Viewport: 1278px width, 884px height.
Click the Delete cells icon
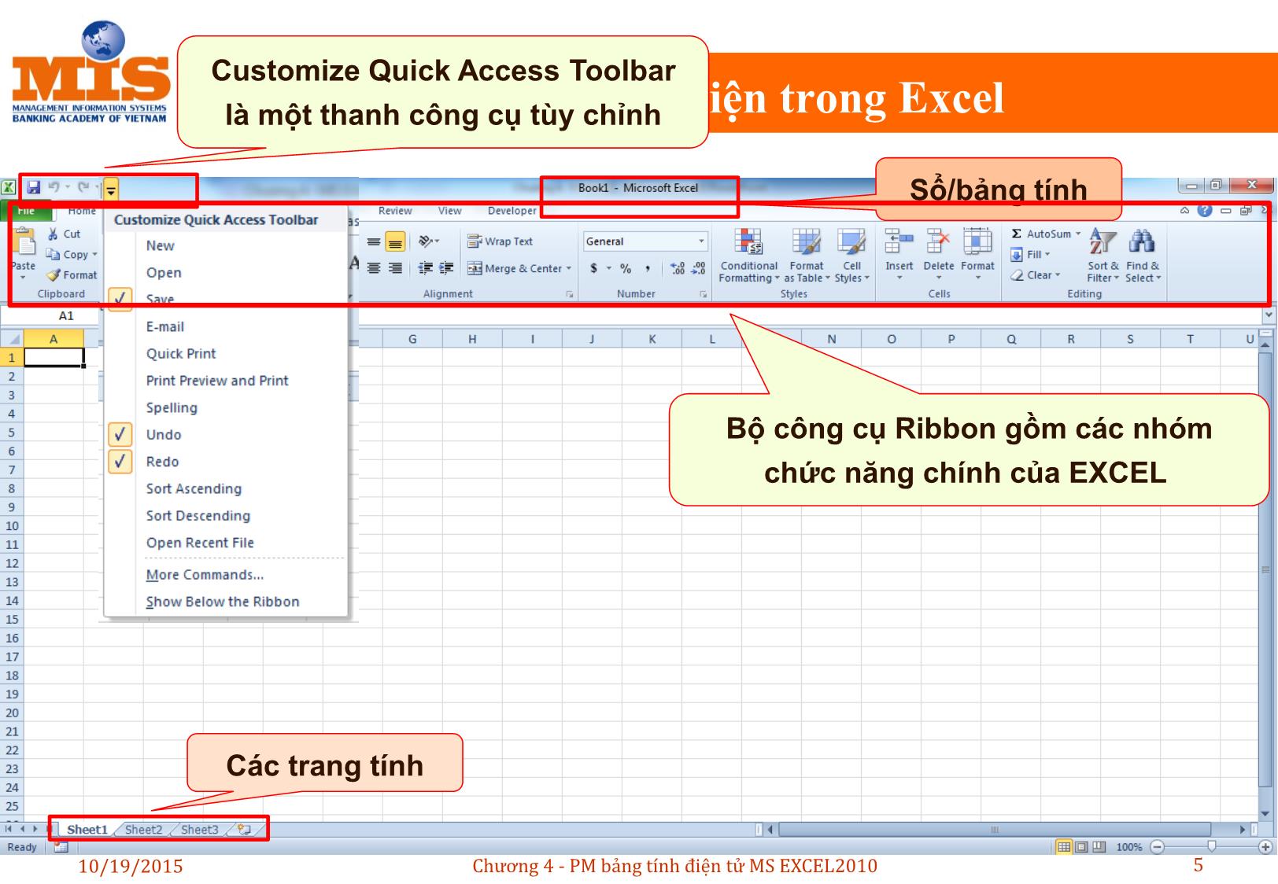[938, 241]
